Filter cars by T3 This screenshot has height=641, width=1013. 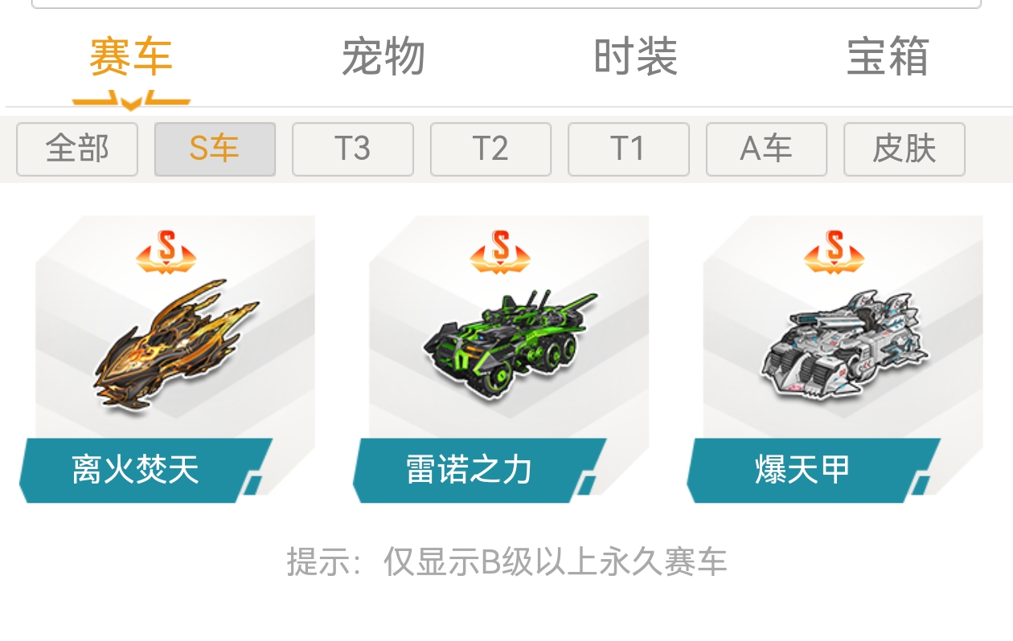click(x=353, y=149)
